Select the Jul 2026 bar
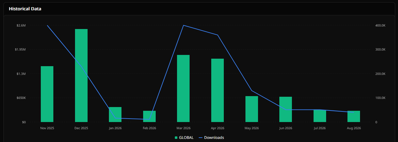The height and width of the screenshot is (142, 398). (x=320, y=116)
